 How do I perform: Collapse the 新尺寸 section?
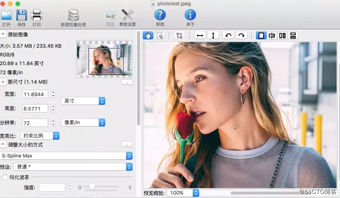pos(3,82)
